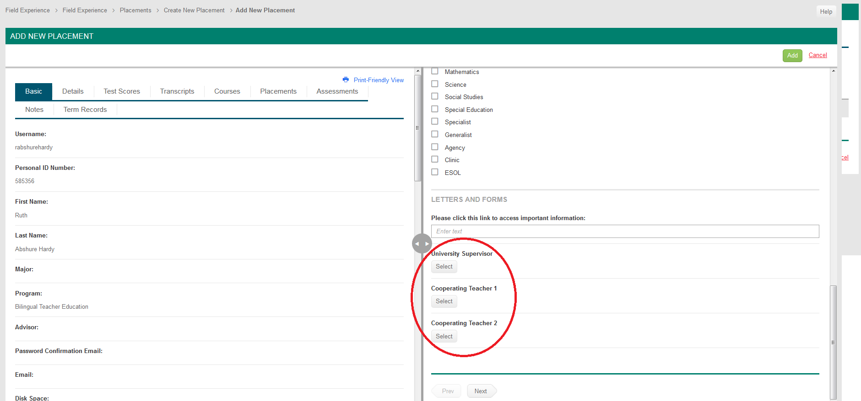Switch to the Test Scores tab
861x401 pixels.
[122, 91]
